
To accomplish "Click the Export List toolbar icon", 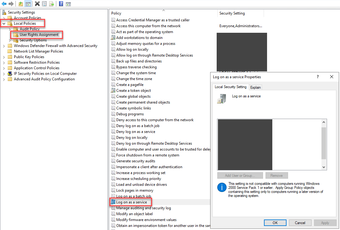I will point(52,4).
